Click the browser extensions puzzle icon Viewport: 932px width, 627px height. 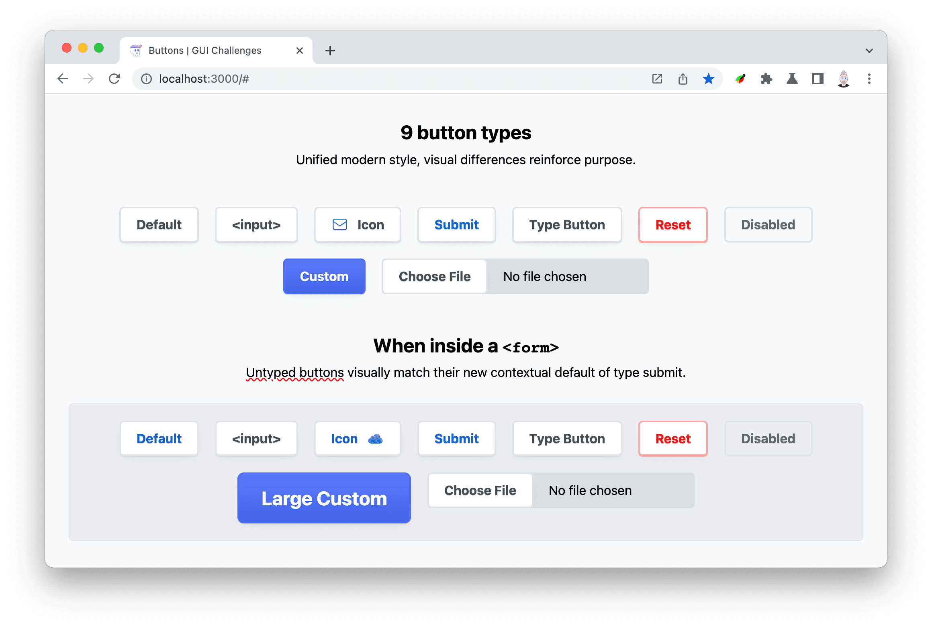coord(766,78)
